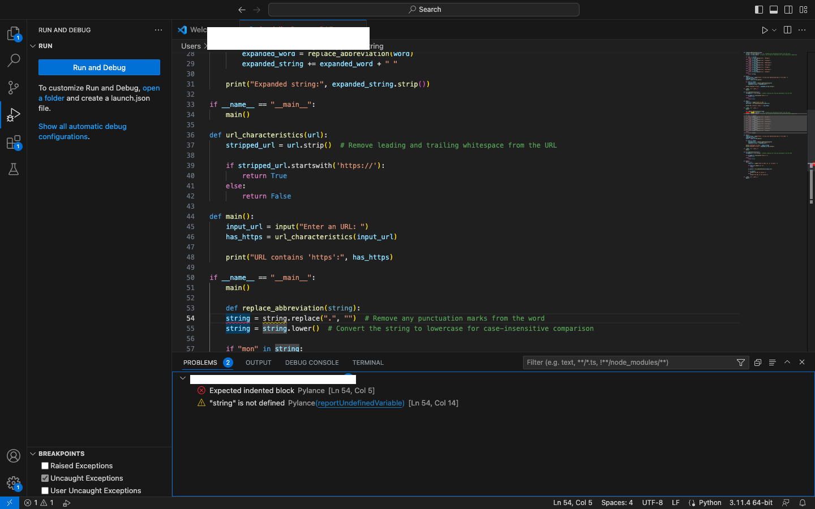Focus the problems filter input field

tap(628, 363)
